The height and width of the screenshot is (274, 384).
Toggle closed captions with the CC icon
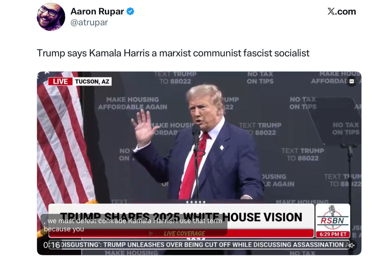pos(351,81)
